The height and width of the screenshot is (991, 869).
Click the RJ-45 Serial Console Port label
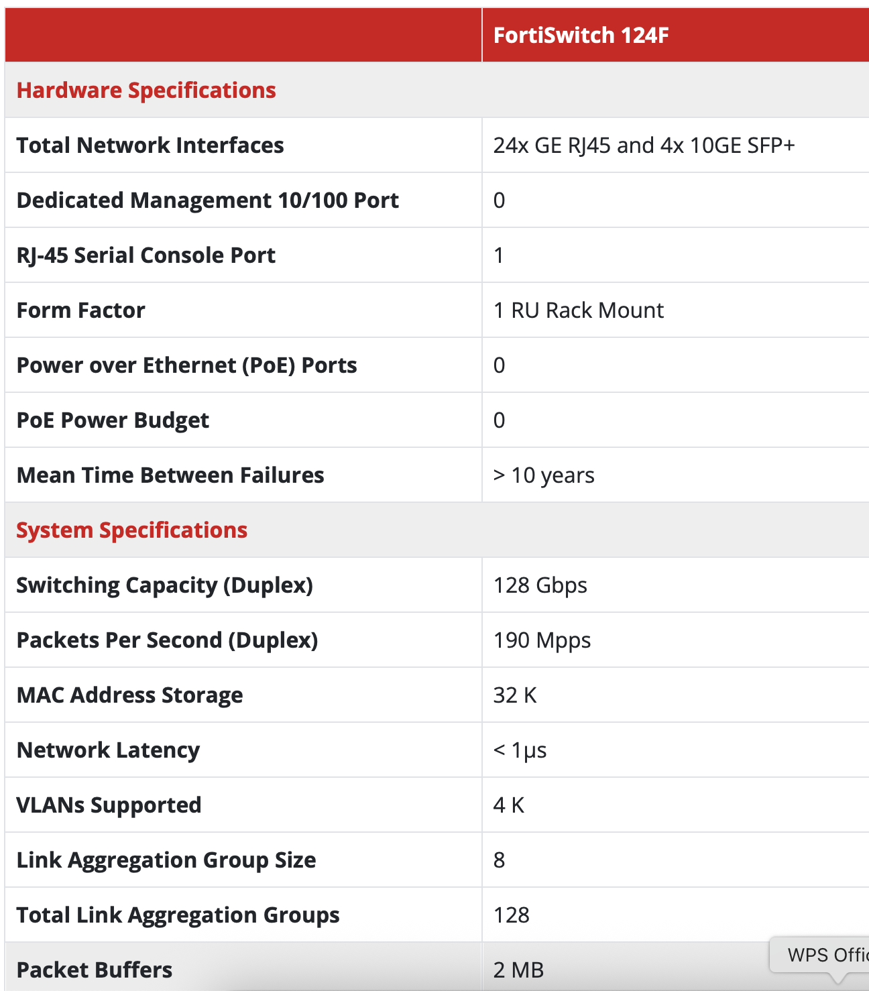146,255
